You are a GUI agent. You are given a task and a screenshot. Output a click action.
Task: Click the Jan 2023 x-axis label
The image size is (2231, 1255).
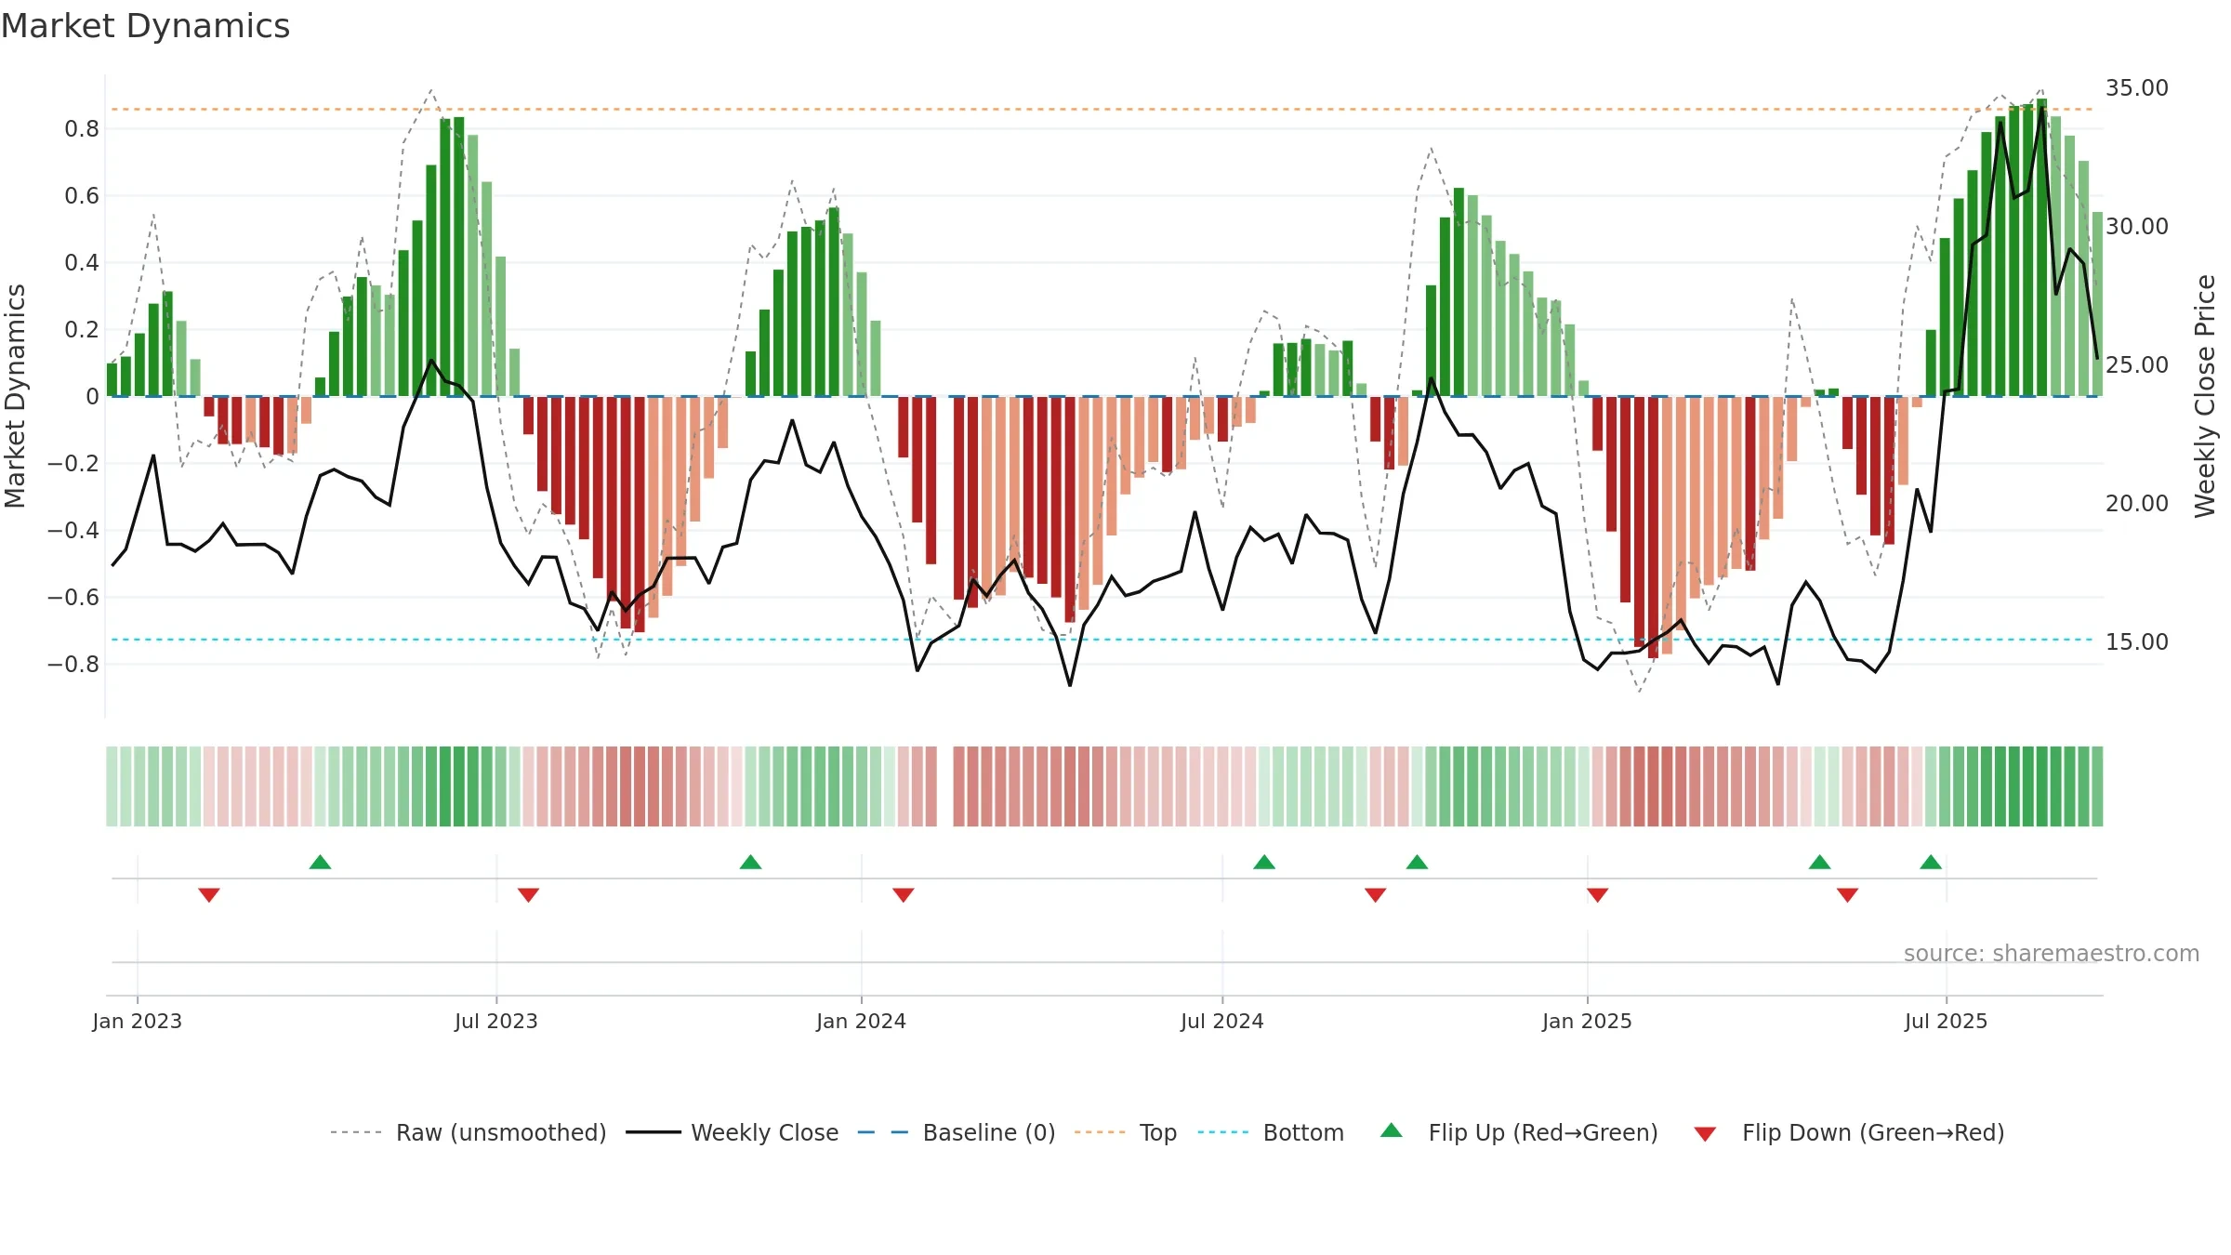tap(138, 1021)
